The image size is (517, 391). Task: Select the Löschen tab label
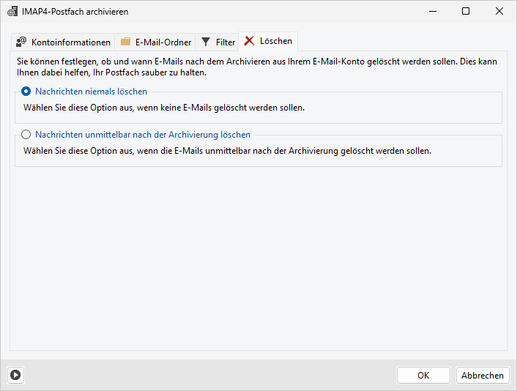[x=276, y=41]
